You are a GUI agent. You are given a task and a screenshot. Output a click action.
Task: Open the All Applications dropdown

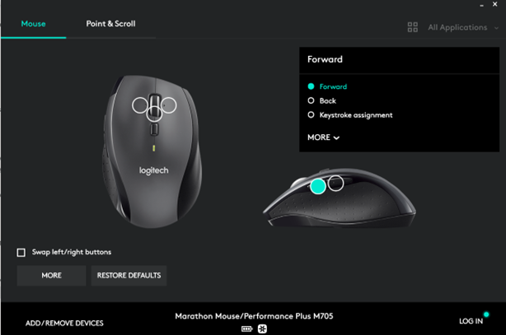[457, 27]
